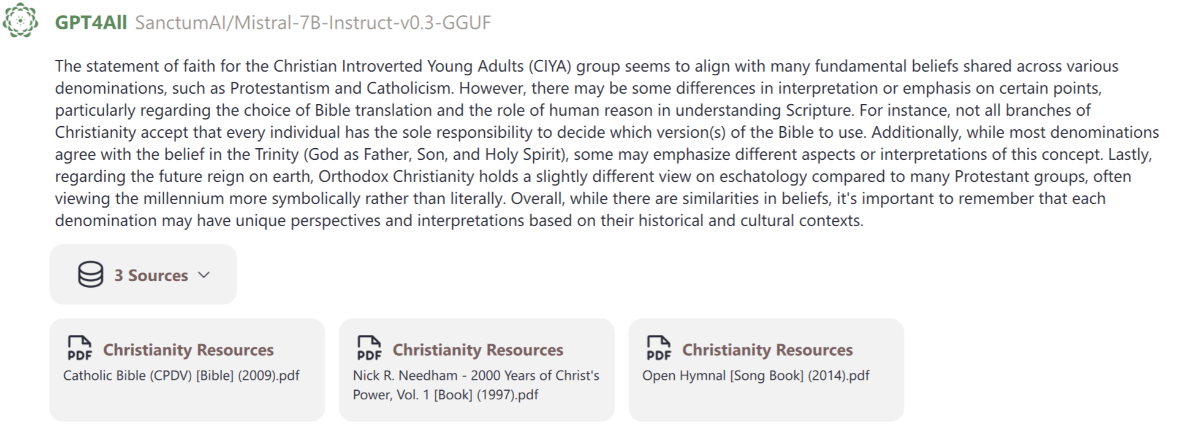Click the PDF icon on the Open Hymnal card
This screenshot has width=1197, height=444.
(x=659, y=348)
